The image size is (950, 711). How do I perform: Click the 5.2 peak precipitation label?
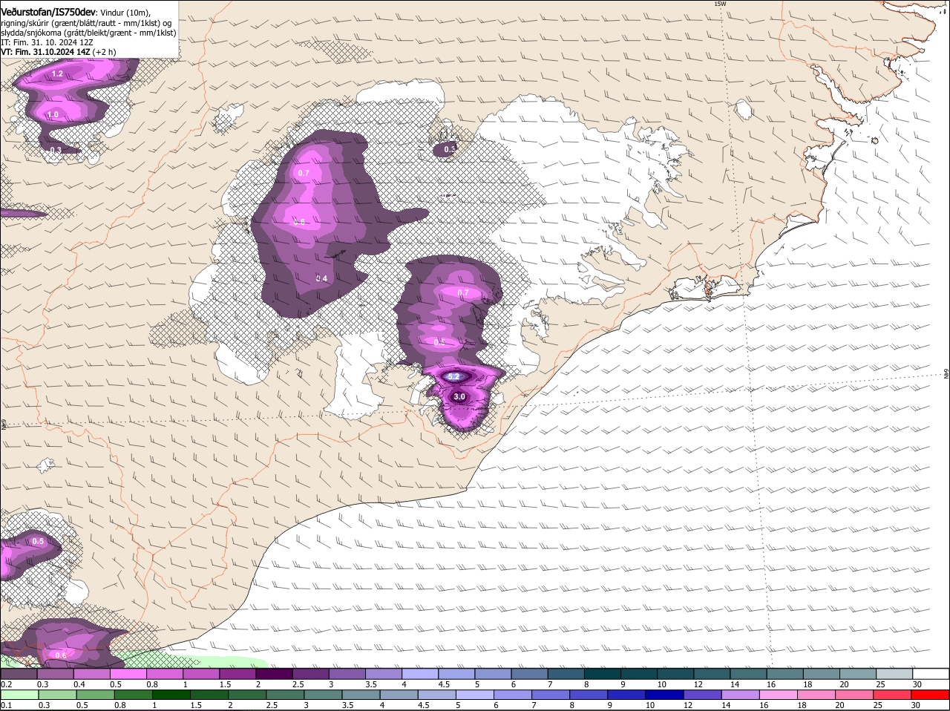pyautogui.click(x=454, y=377)
